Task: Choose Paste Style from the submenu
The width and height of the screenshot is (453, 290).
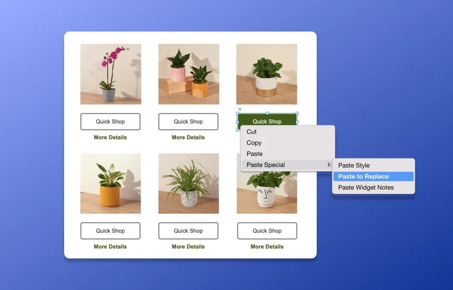Action: [353, 165]
